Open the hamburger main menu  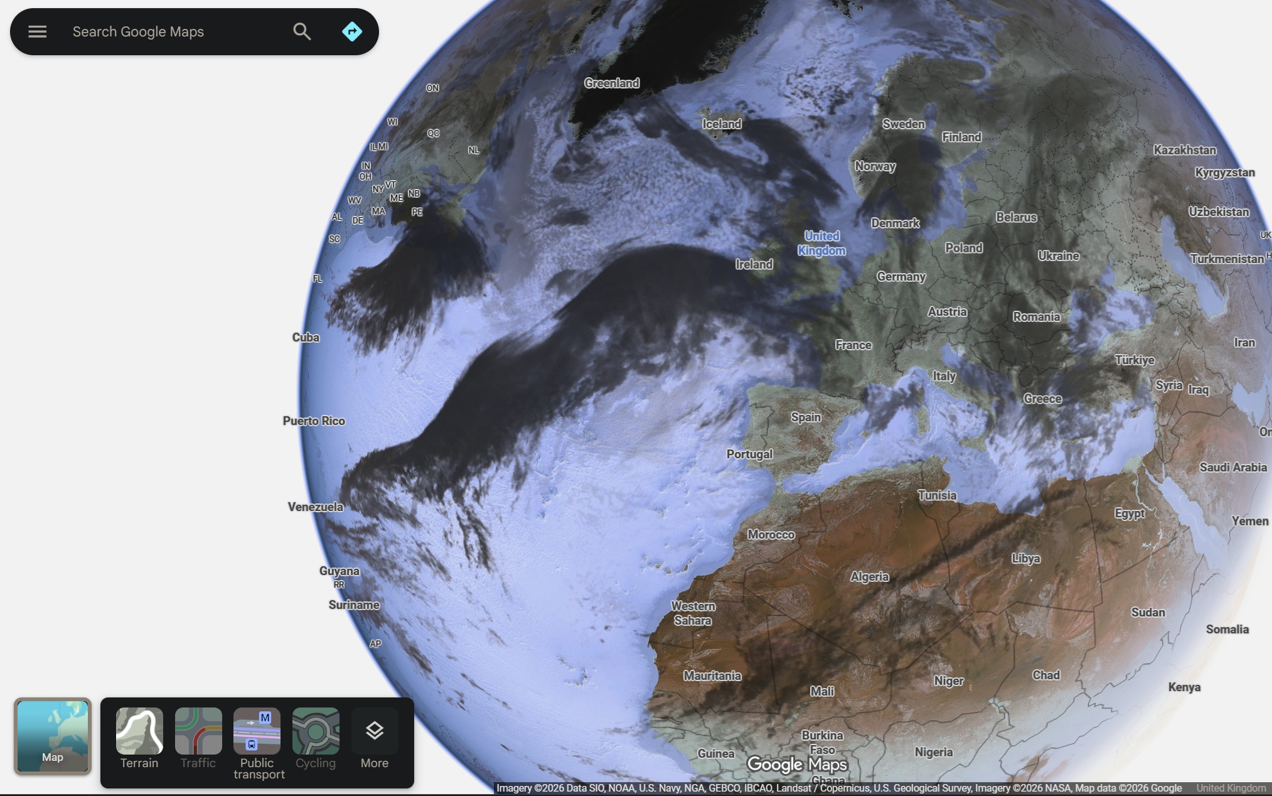(x=38, y=31)
